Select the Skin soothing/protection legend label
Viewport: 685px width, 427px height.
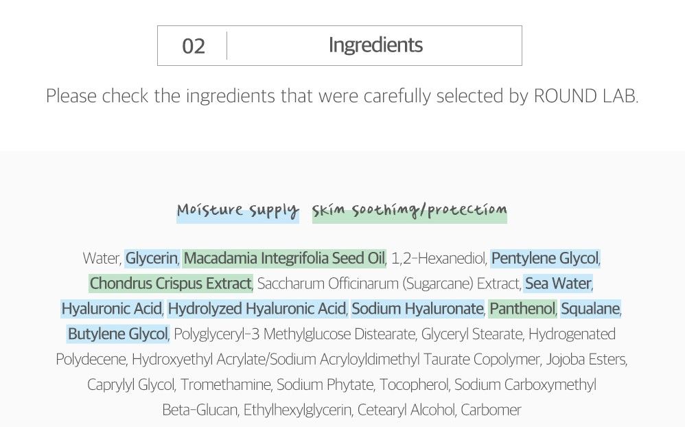coord(409,211)
